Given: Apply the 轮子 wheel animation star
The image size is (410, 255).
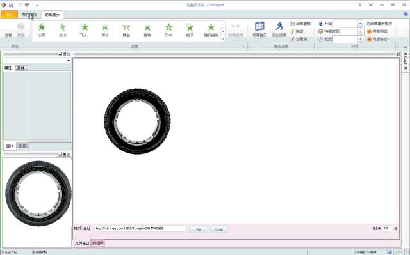Looking at the screenshot, I should click(190, 30).
